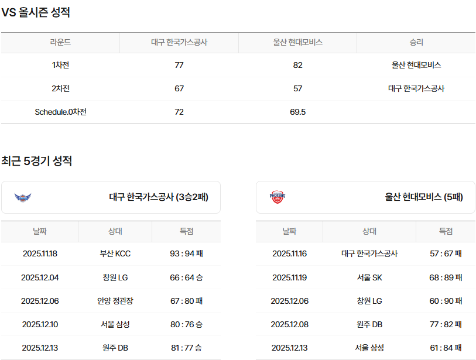The width and height of the screenshot is (476, 360).
Task: Select the 안양 정관장 opponent entry
Action: point(115,301)
